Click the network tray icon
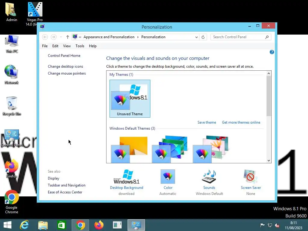The height and width of the screenshot is (231, 308). (270, 225)
